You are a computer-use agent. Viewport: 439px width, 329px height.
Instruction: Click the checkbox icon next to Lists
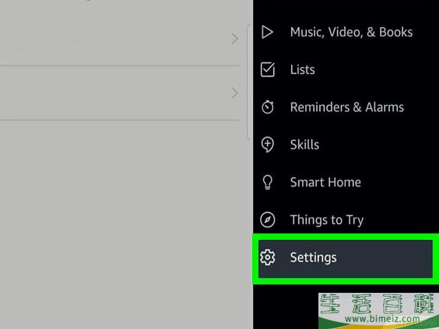[267, 69]
